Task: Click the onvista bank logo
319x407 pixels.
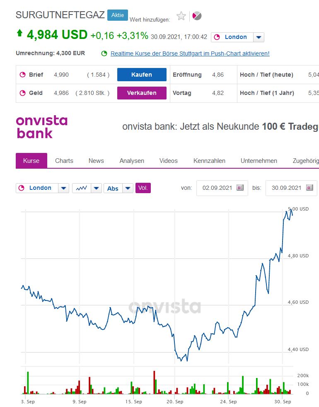Action: [41, 127]
